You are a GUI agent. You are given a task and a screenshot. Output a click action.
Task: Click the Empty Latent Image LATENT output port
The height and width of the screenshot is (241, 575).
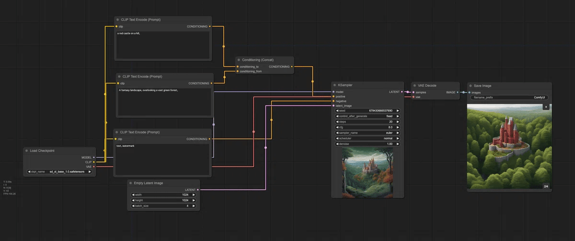198,190
